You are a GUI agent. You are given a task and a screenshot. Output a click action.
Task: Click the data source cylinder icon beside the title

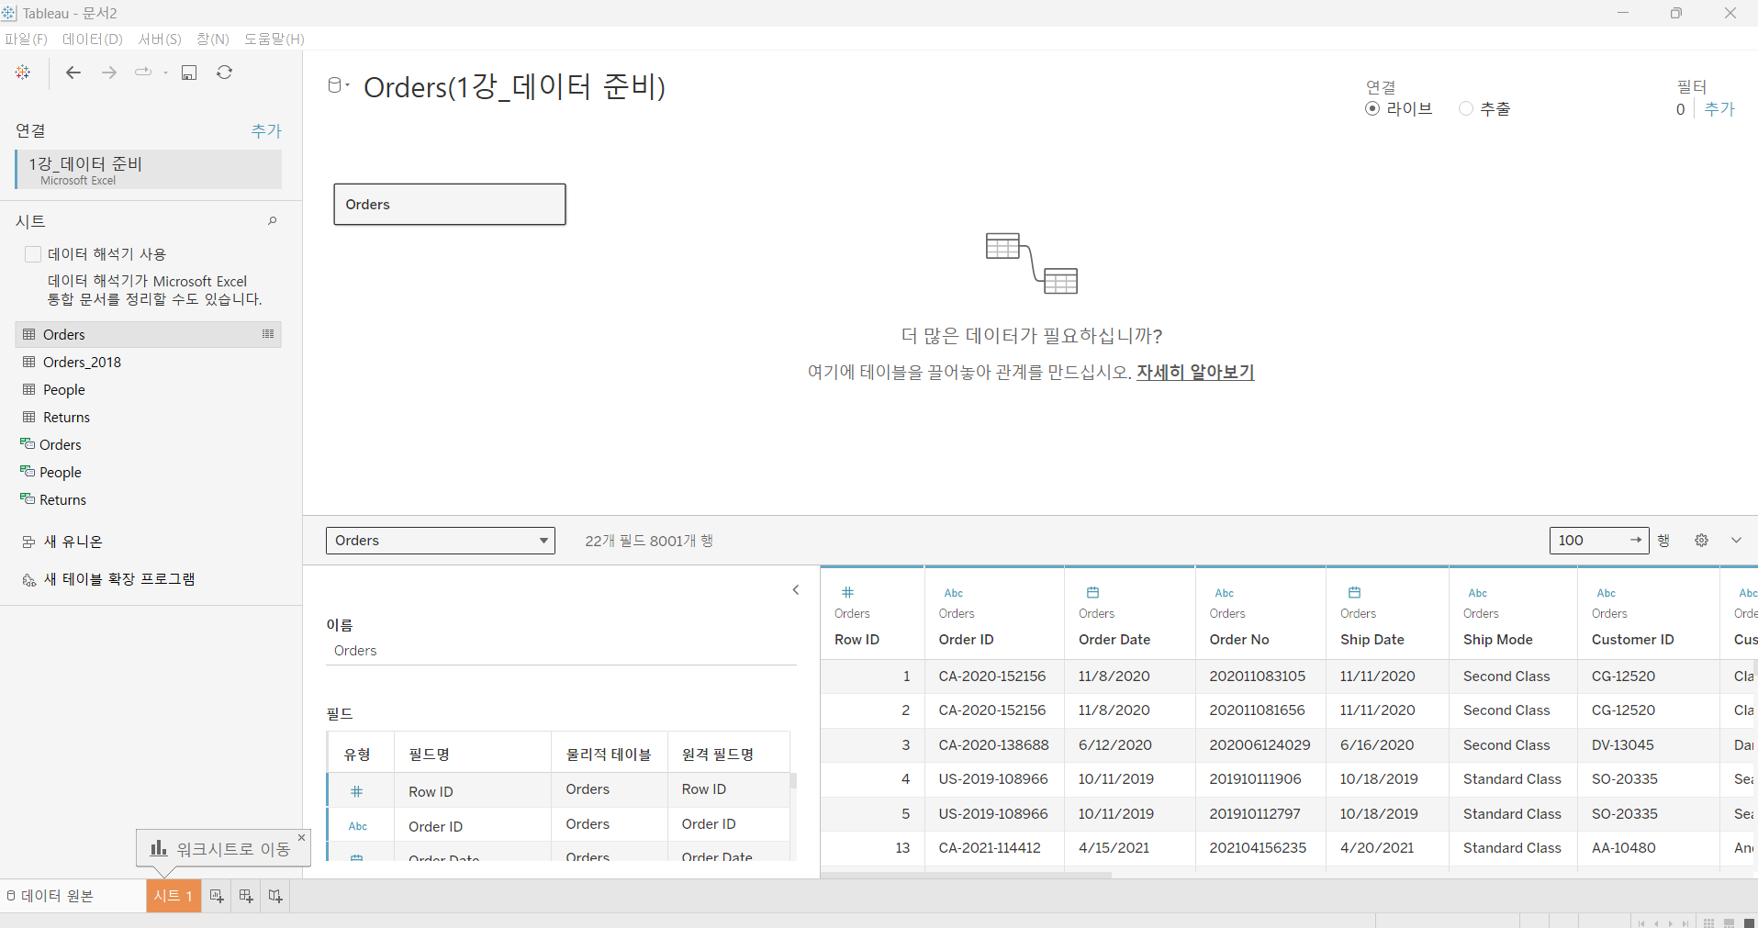coord(336,85)
